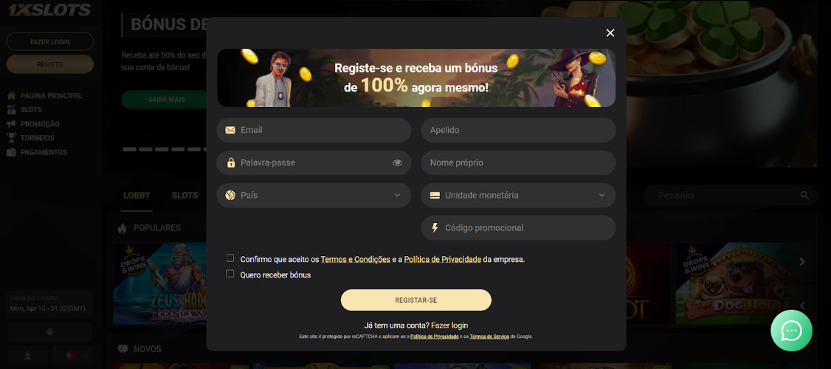Check the Terms and Conditions acceptance box

point(230,258)
